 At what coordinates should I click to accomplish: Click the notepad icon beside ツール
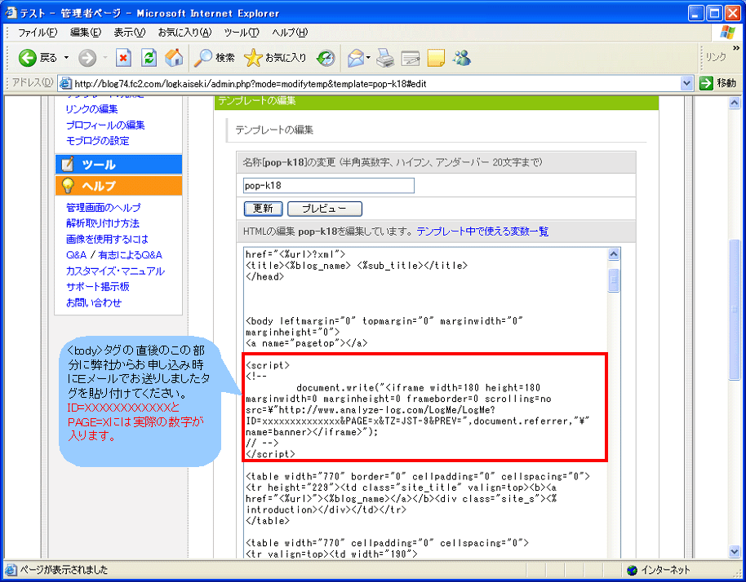tap(68, 165)
